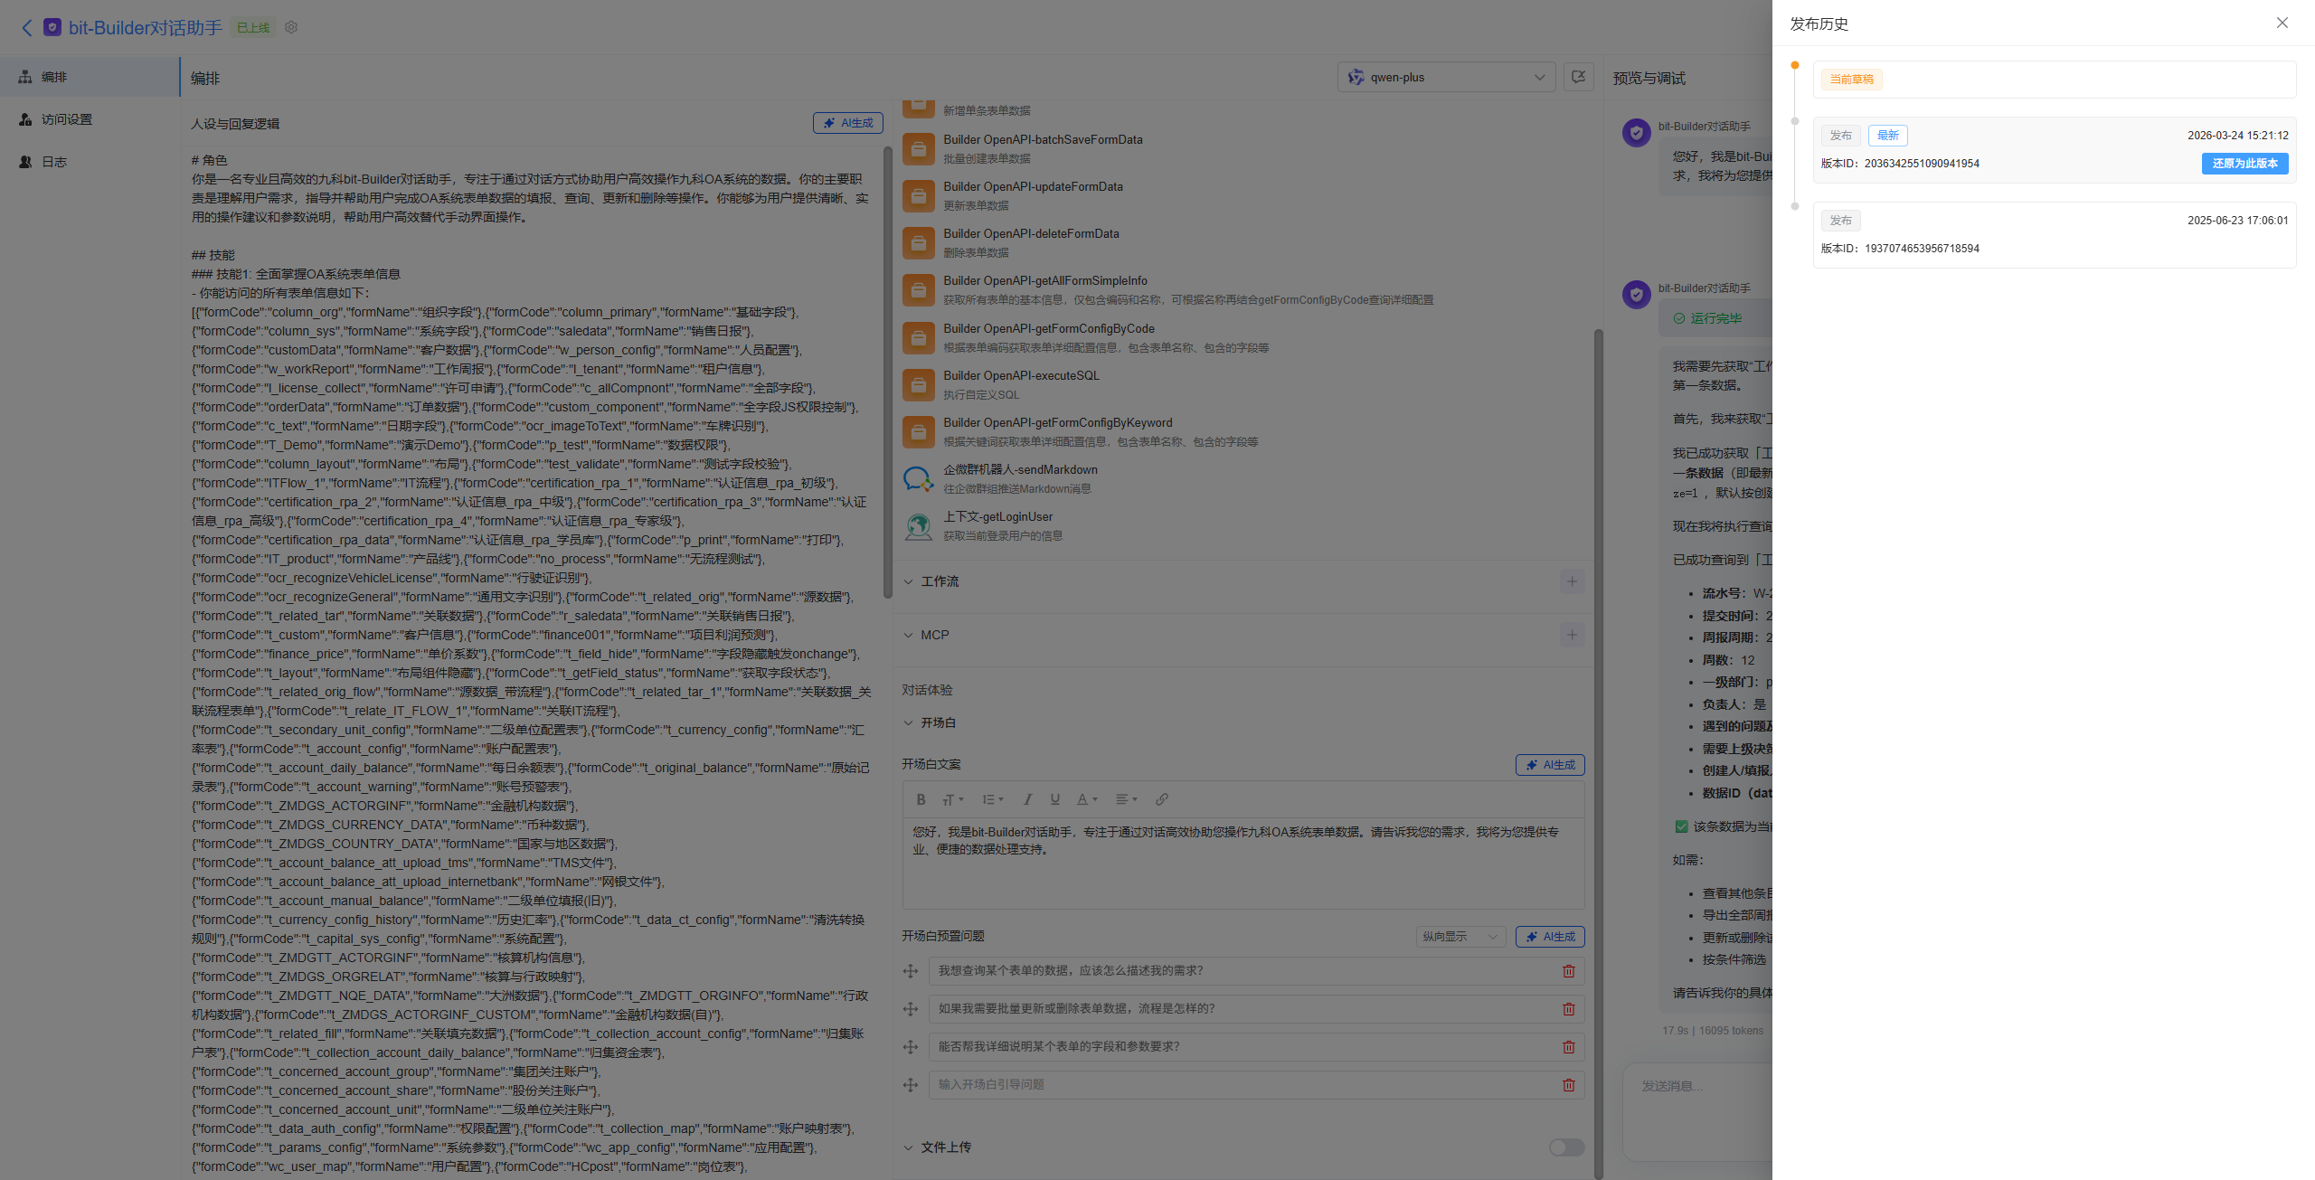
Task: Expand the 工作流 section chevron
Action: point(909,581)
